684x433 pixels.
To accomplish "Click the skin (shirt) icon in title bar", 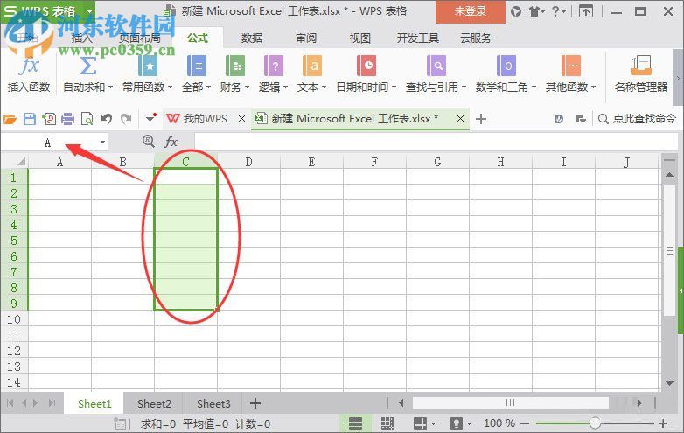I will (534, 11).
